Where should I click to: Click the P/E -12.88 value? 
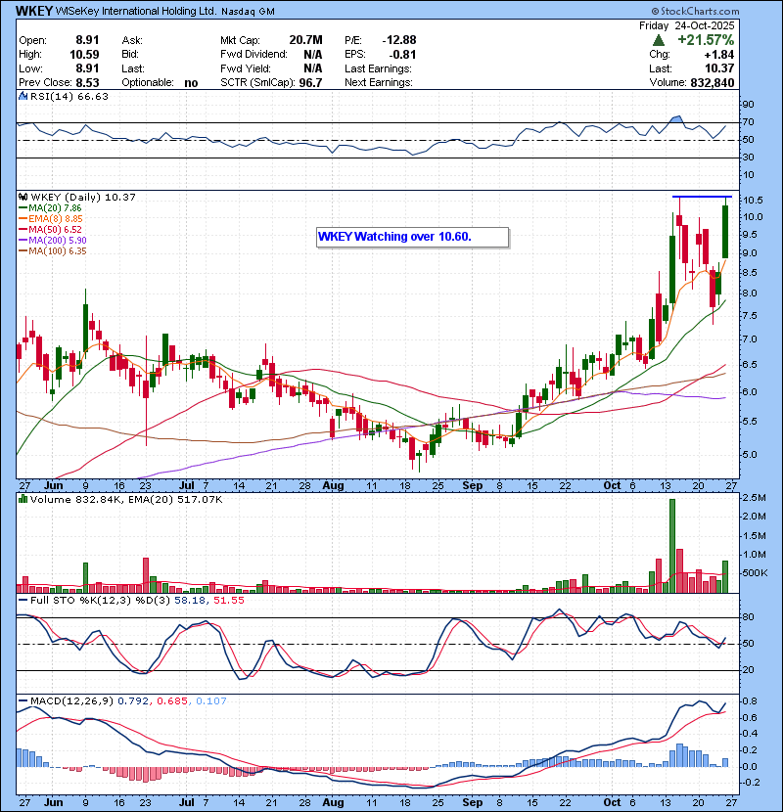coord(399,40)
